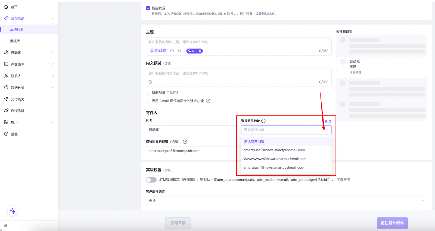The height and width of the screenshot is (231, 435).
Task: Click the emoji icon in subject field
Action: coord(172,51)
